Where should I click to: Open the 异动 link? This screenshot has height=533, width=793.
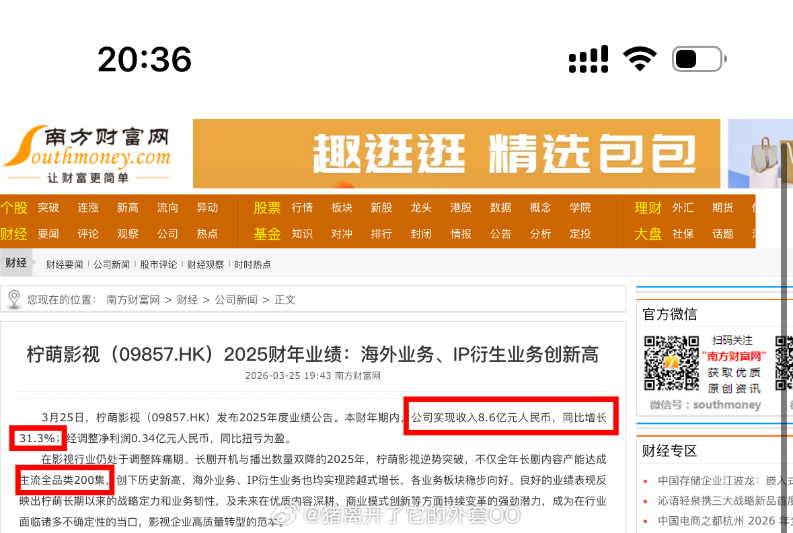pyautogui.click(x=207, y=207)
